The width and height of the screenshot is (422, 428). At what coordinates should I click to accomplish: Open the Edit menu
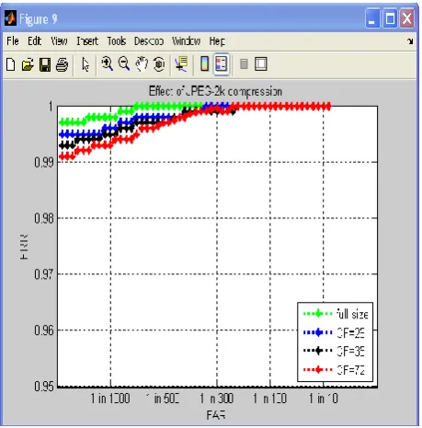pyautogui.click(x=35, y=40)
